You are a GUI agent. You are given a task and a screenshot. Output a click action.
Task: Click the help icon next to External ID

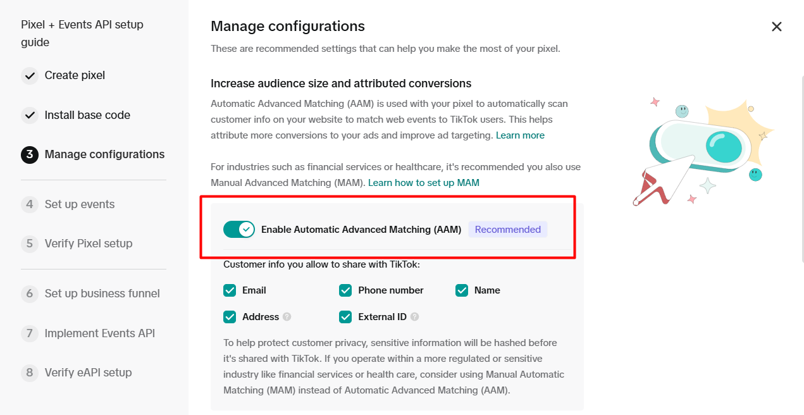[x=414, y=317]
